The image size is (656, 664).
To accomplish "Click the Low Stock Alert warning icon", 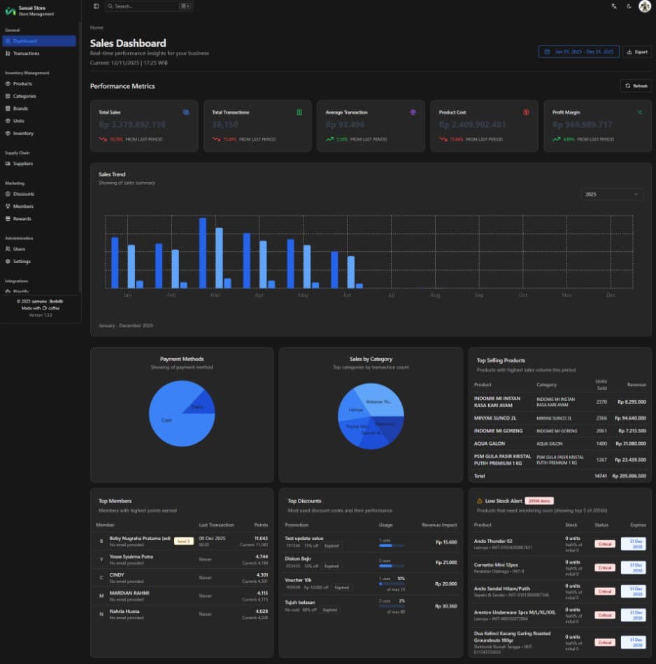I will [x=479, y=501].
